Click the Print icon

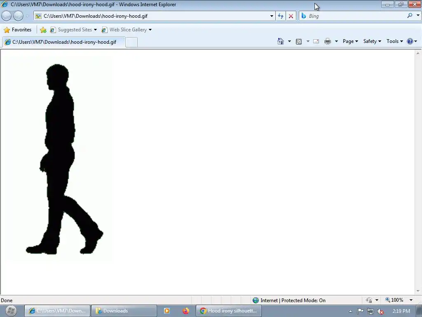pos(328,41)
